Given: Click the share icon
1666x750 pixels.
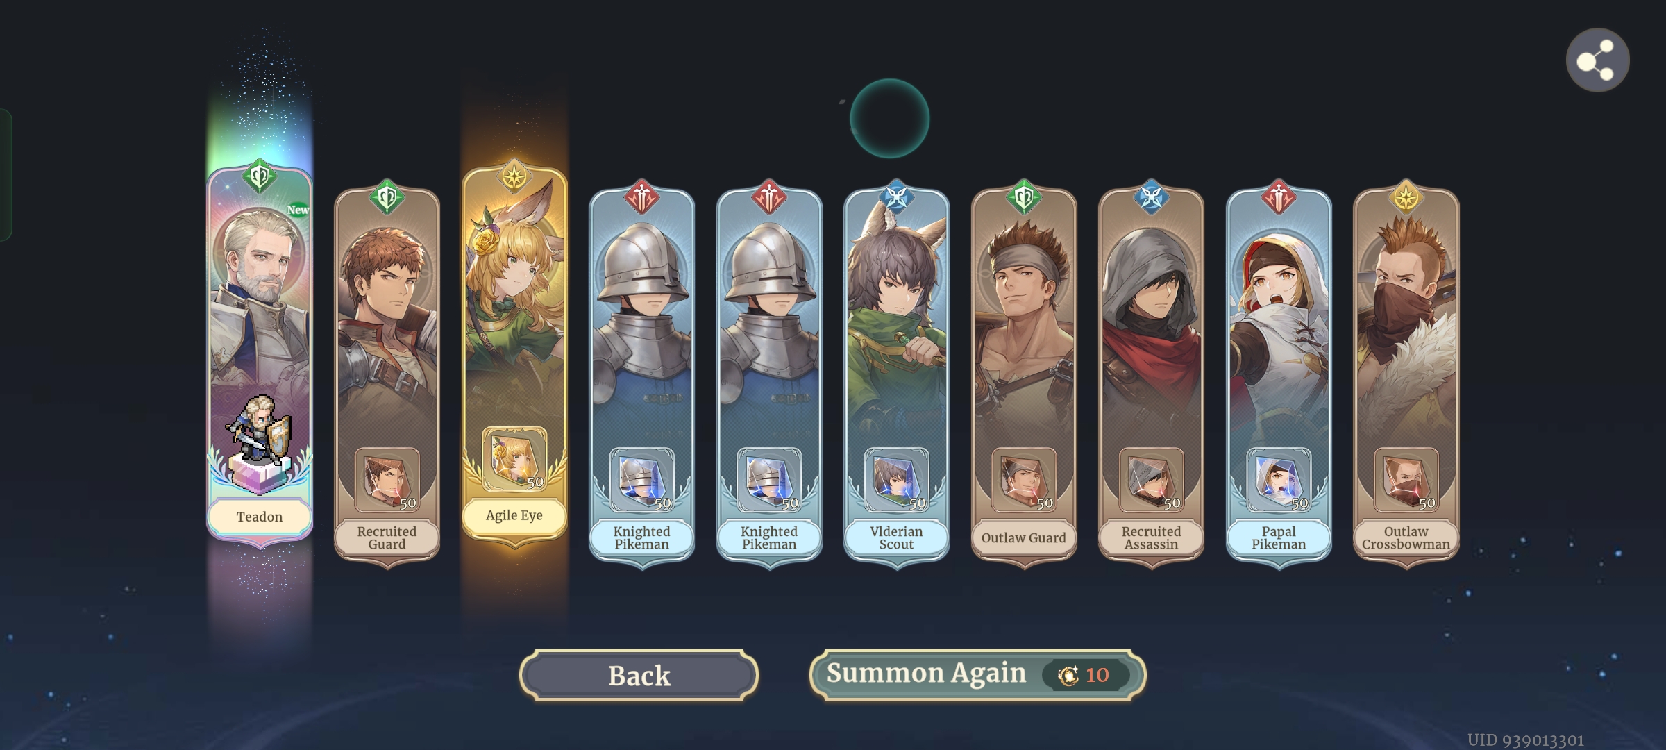Looking at the screenshot, I should pyautogui.click(x=1597, y=60).
